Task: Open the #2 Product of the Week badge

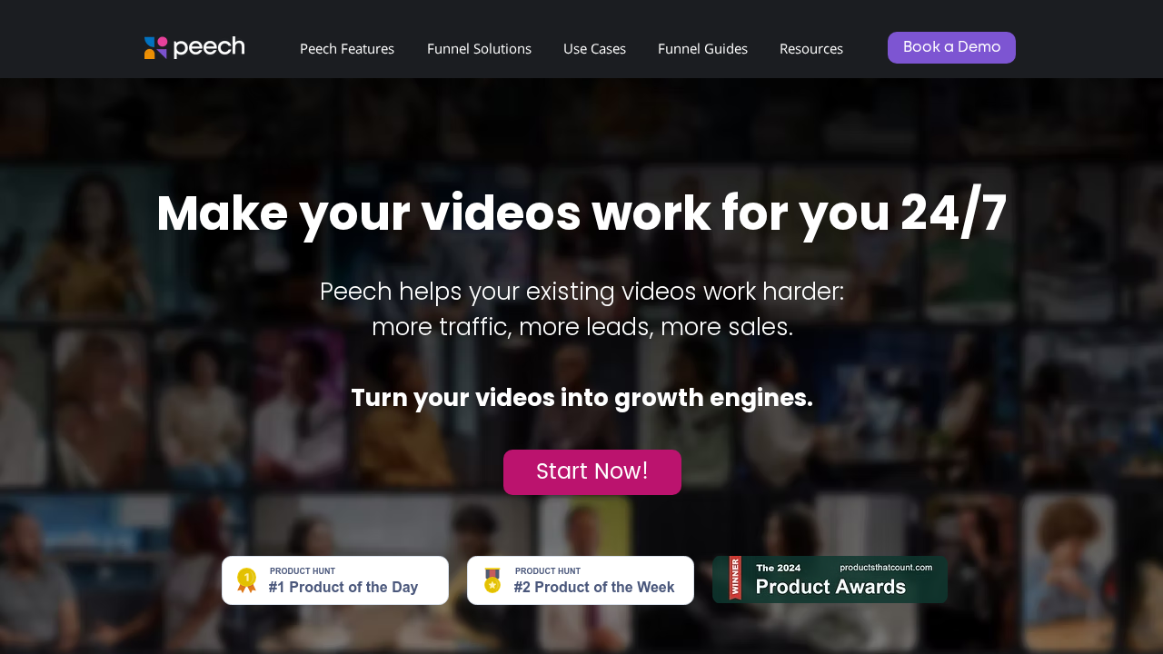Action: point(581,580)
